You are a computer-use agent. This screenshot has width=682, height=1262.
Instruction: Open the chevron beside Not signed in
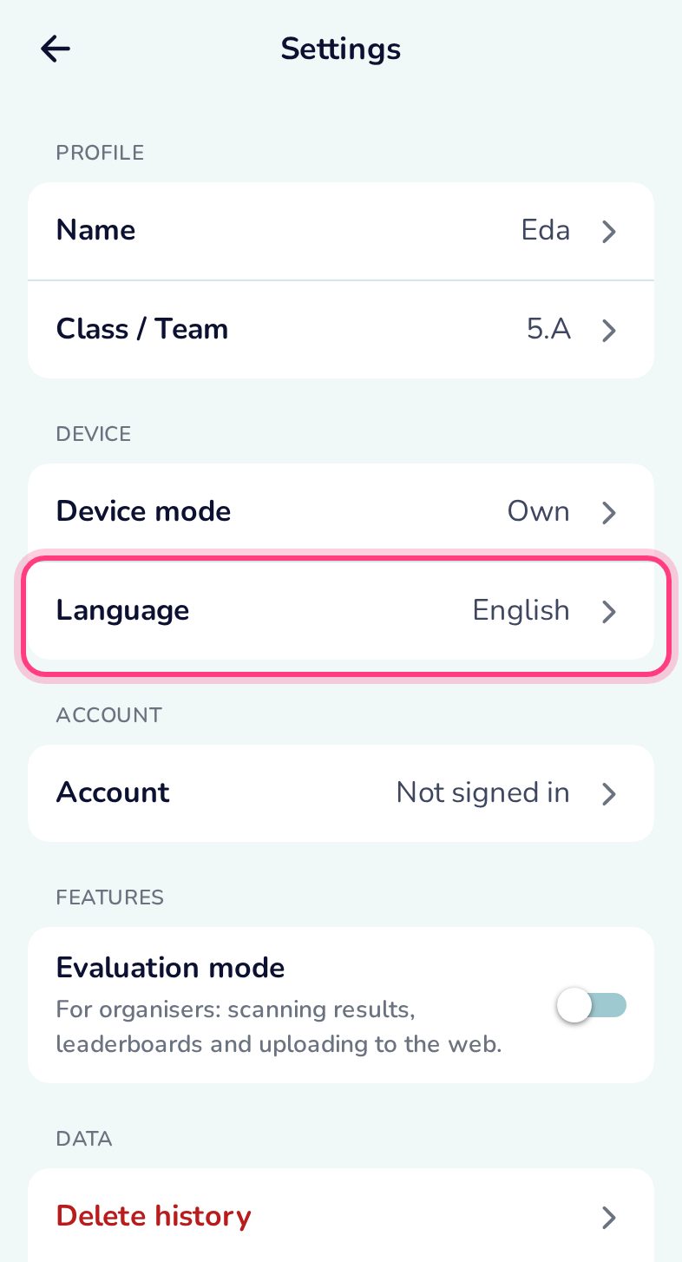point(609,794)
